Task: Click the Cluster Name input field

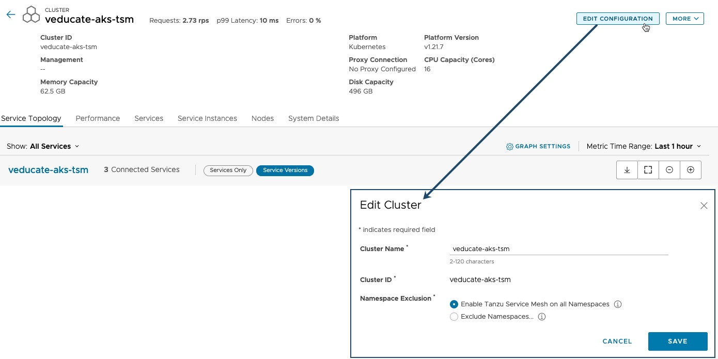Action: tap(559, 249)
